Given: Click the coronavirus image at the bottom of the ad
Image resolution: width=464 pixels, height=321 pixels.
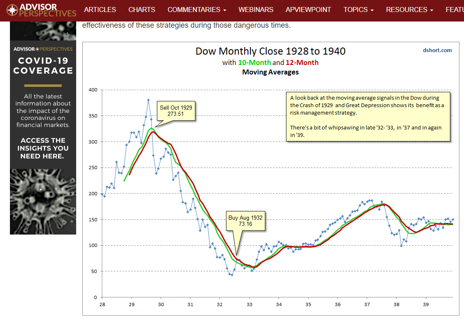Looking at the screenshot, I should (x=43, y=201).
